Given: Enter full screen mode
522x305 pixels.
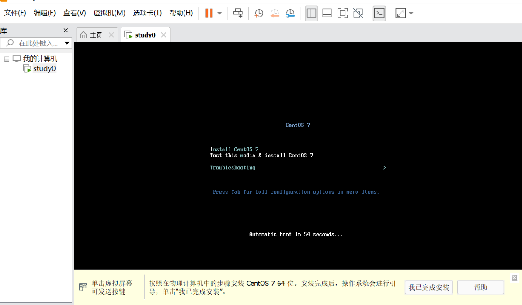Looking at the screenshot, I should [x=343, y=13].
